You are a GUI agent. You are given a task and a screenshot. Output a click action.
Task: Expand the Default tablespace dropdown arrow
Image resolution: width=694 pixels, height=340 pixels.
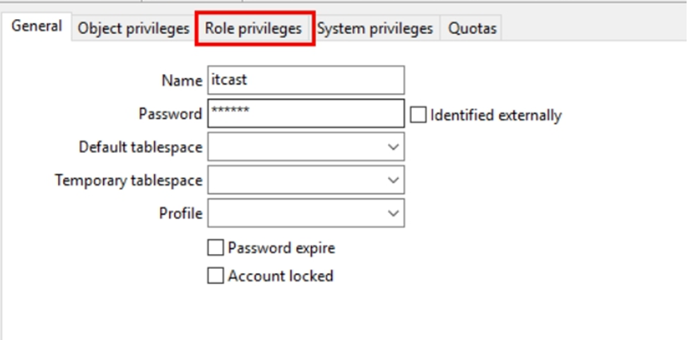[x=393, y=147]
